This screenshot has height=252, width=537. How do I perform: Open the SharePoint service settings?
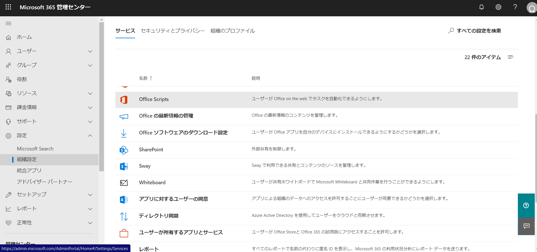(151, 149)
